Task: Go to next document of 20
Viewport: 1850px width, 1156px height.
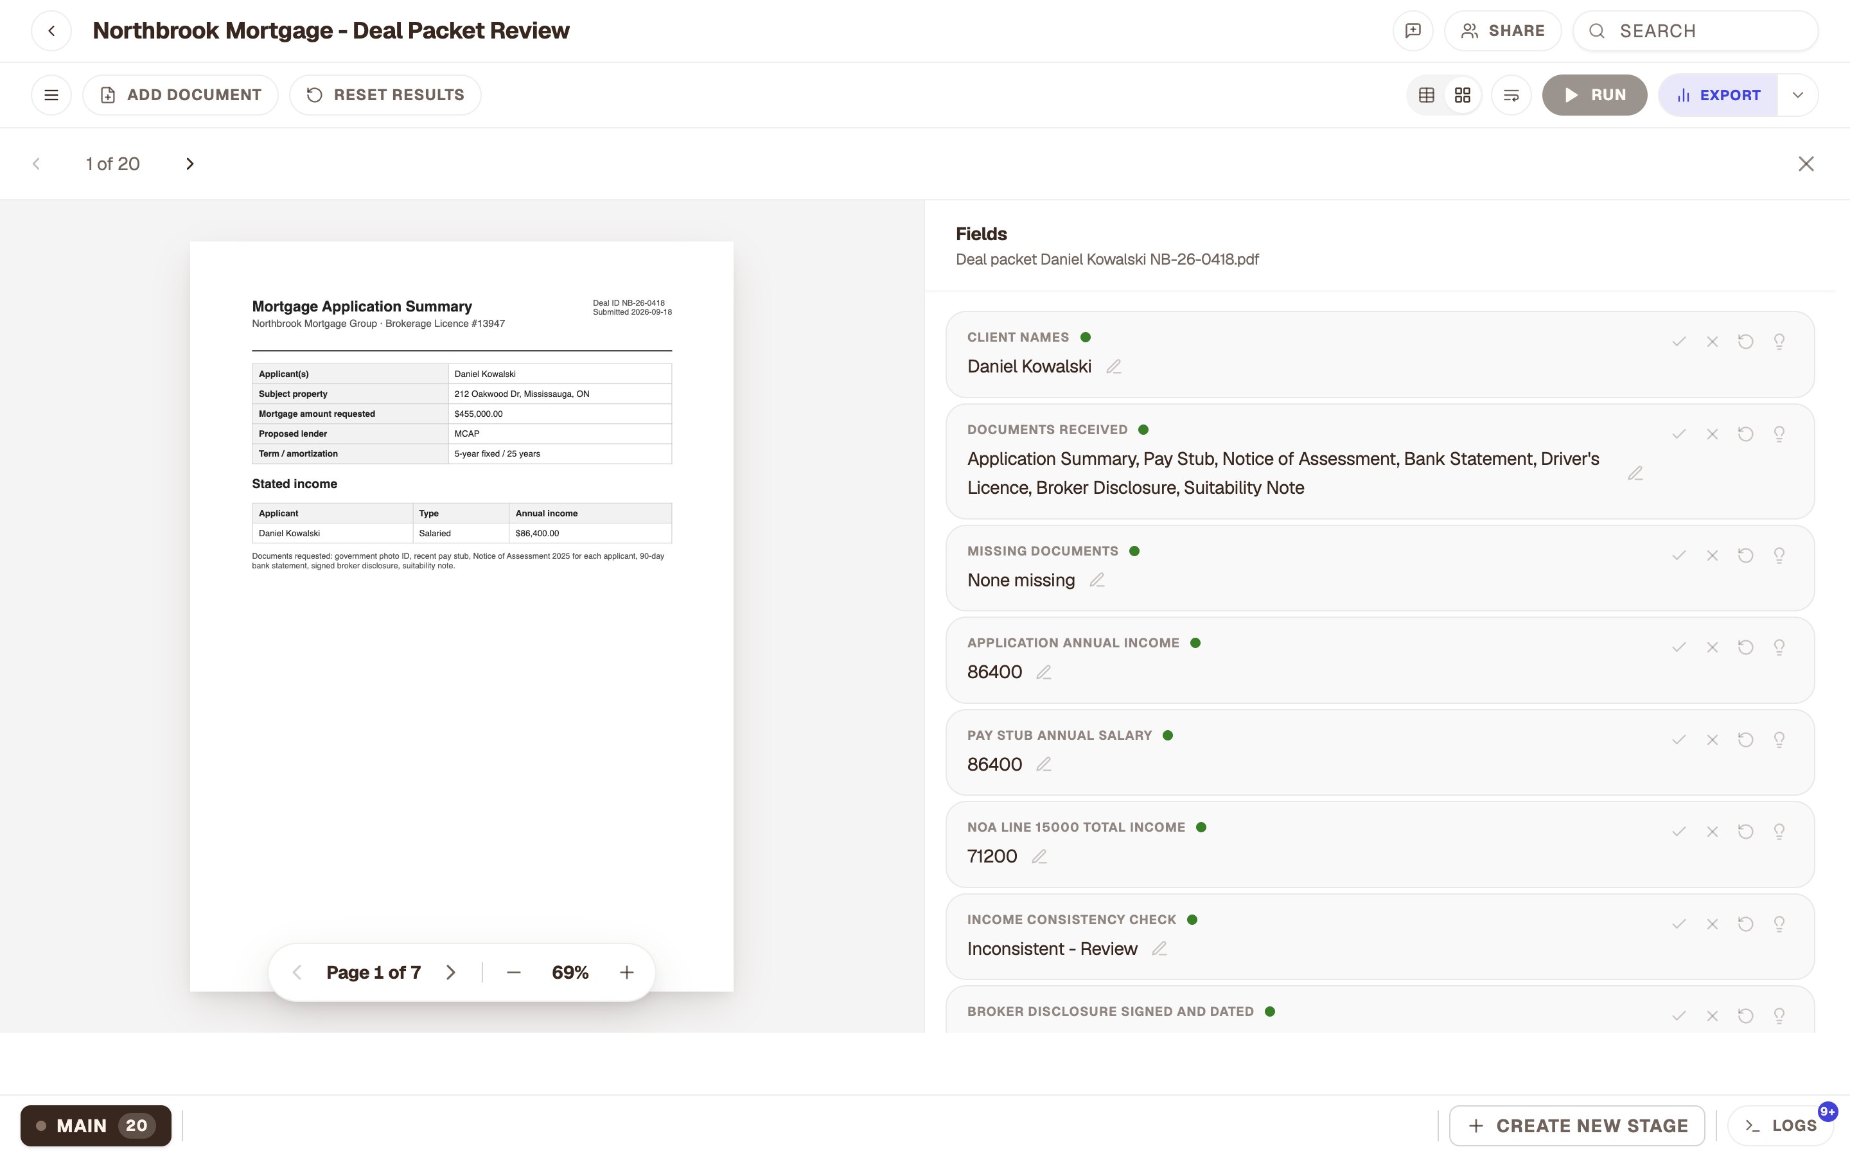Action: 189,164
